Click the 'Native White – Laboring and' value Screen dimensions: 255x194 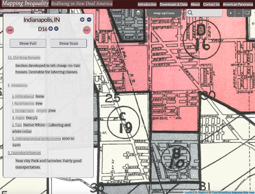[47, 125]
